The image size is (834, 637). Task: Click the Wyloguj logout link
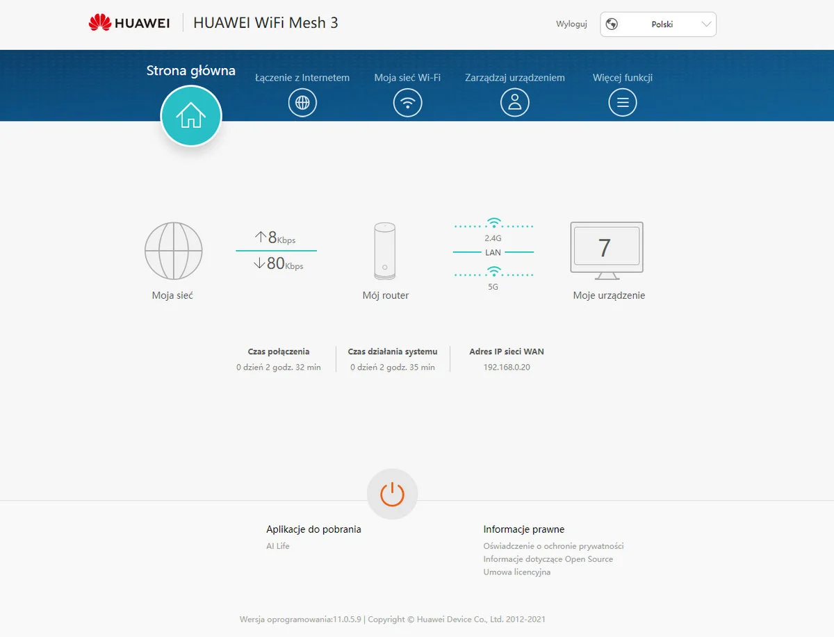click(x=571, y=24)
